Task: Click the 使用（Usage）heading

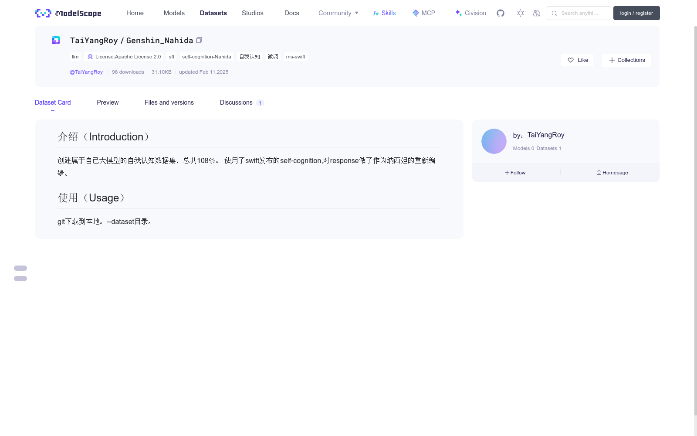Action: 91,198
